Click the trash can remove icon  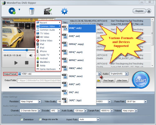tap(32, 11)
